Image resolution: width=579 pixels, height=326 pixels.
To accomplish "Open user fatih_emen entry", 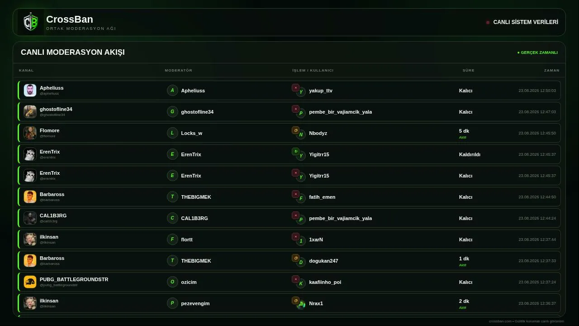I will [322, 197].
